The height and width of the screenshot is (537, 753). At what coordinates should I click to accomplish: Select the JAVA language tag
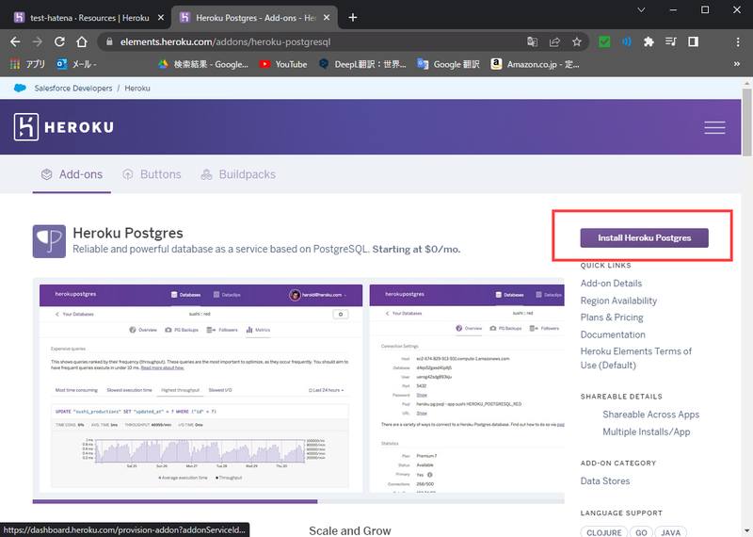coord(670,532)
